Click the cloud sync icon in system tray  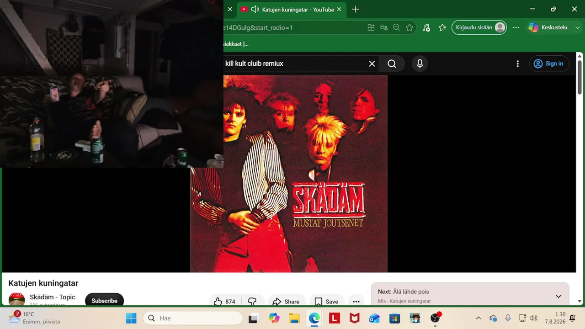click(x=493, y=318)
